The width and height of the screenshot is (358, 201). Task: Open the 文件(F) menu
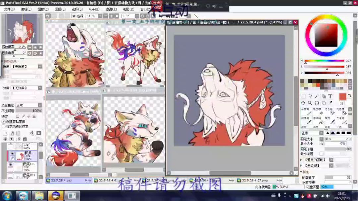9,9
